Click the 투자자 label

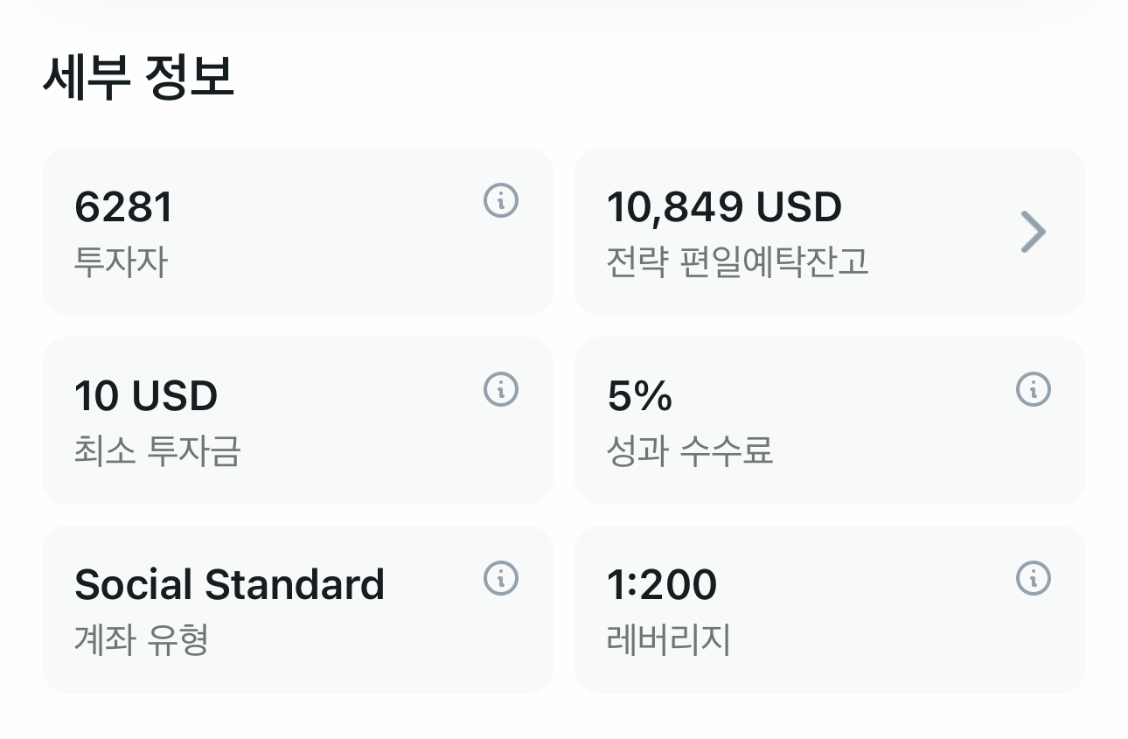(121, 261)
